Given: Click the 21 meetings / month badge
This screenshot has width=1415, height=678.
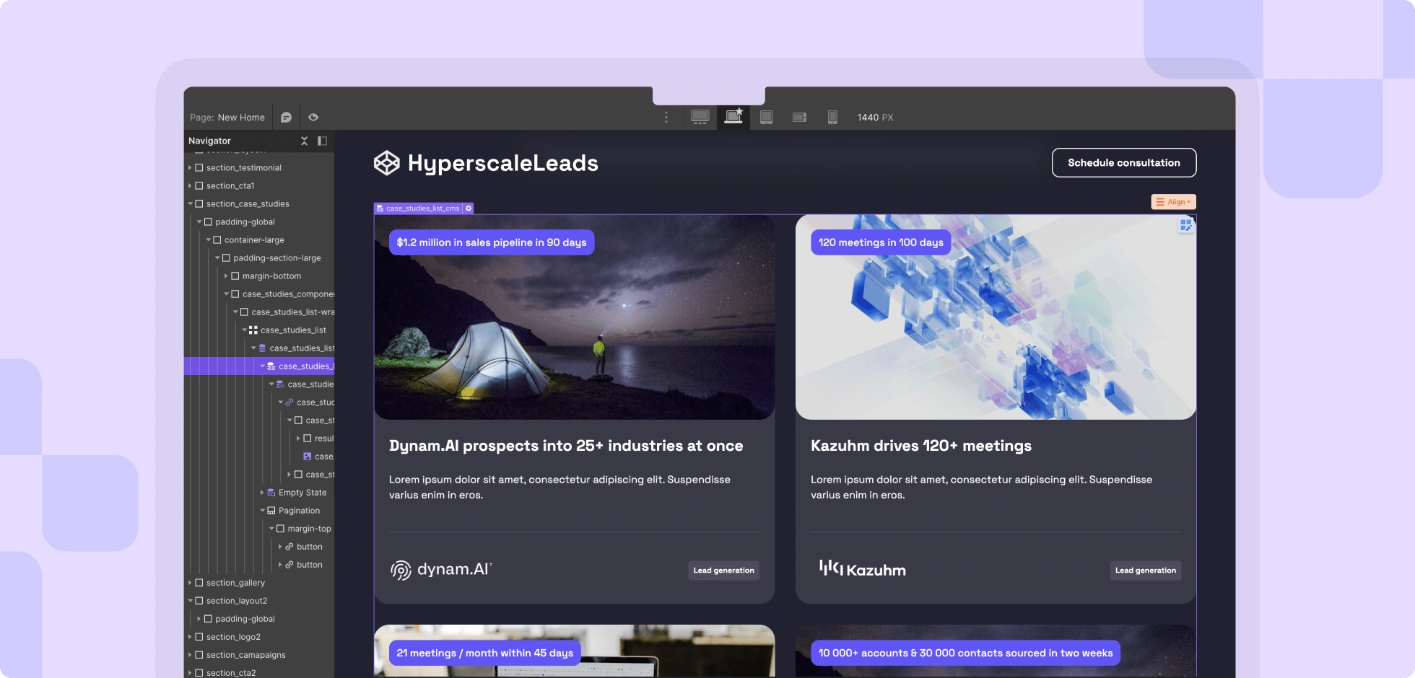Looking at the screenshot, I should click(x=484, y=653).
